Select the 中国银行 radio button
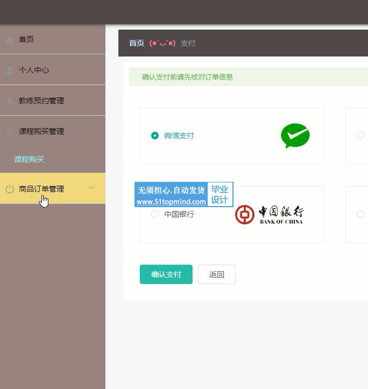The height and width of the screenshot is (389, 368). [155, 214]
